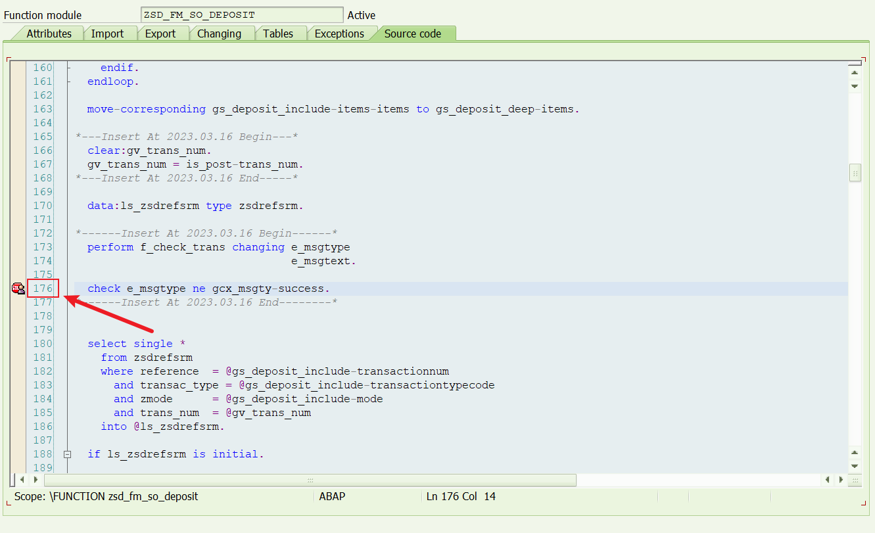Viewport: 875px width, 533px height.
Task: Collapse the code block at line 188
Action: point(67,454)
